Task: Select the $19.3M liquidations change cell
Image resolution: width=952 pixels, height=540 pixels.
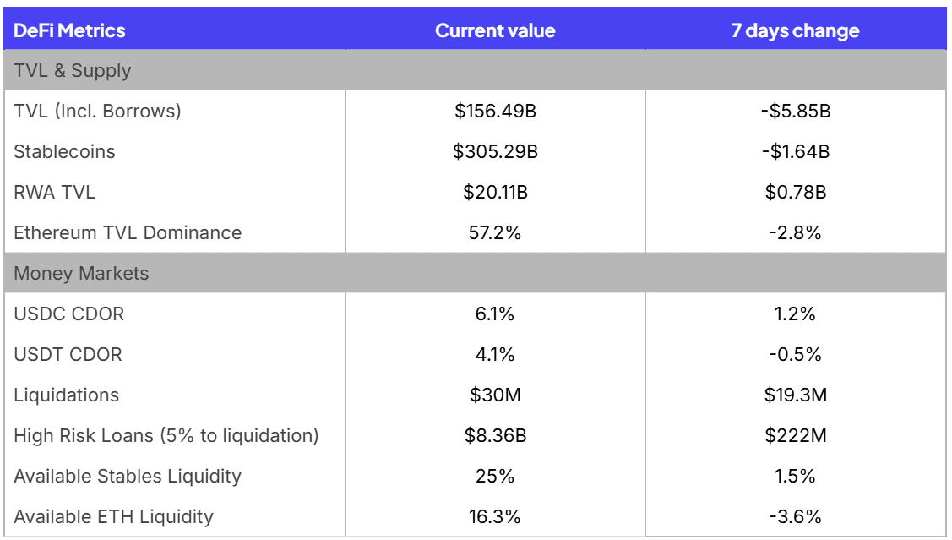Action: point(795,395)
